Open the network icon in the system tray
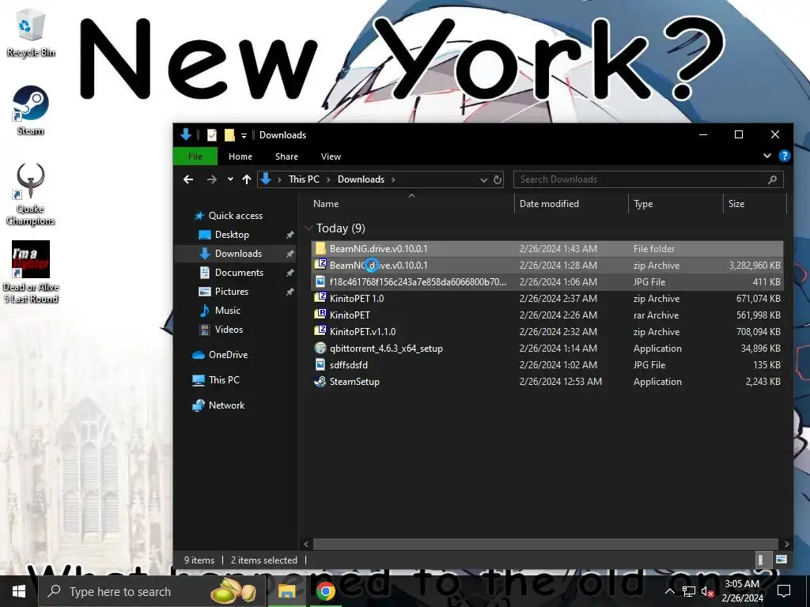 [x=689, y=591]
